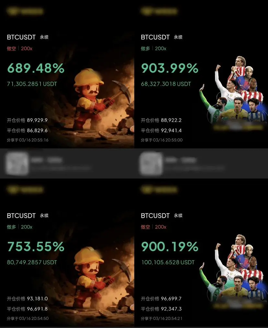
Task: Click the blurred logo above the top-left card
Action: point(25,11)
